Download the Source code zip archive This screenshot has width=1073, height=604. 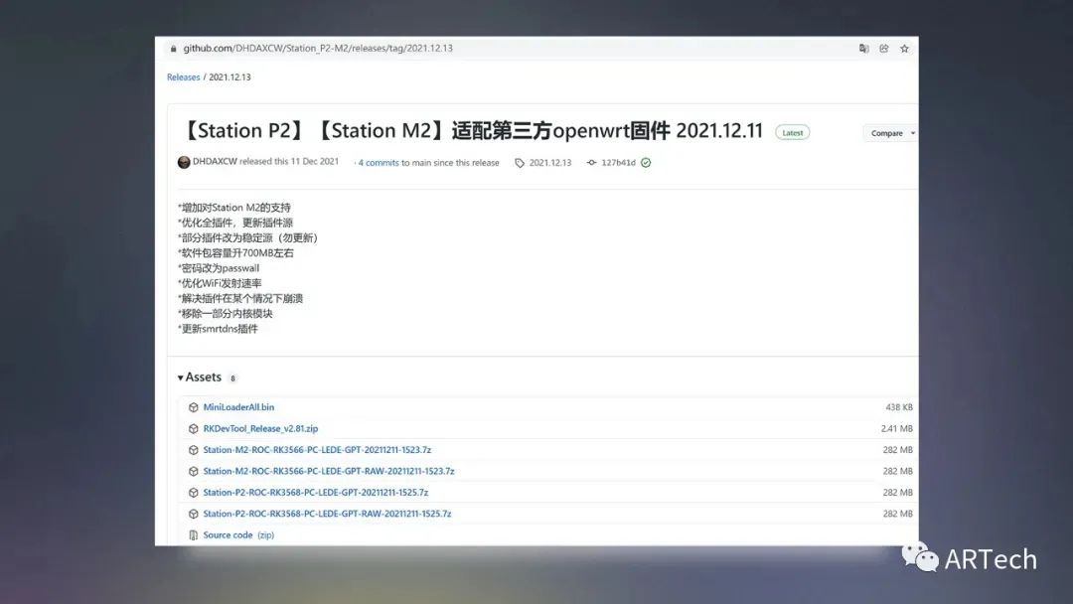pyautogui.click(x=228, y=534)
